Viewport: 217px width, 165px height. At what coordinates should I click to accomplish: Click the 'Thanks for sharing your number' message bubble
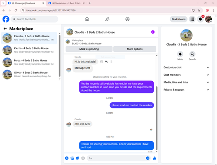116,146
